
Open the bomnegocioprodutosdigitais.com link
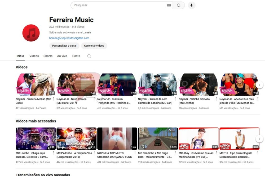coord(69,38)
